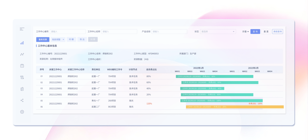Click 工作中心类型: KFDM0053 info text

tap(146, 54)
